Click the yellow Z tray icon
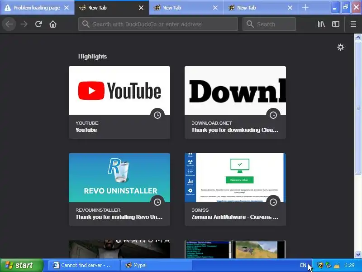This screenshot has height=272, width=362. click(x=320, y=265)
